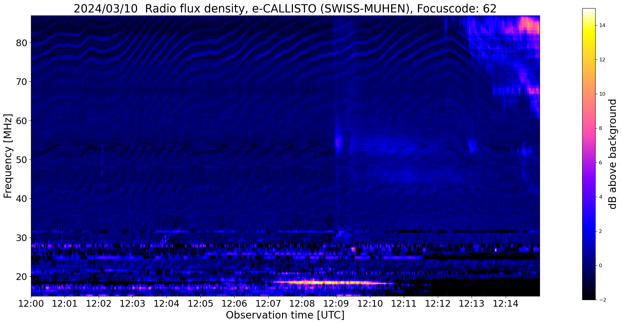Click the 20 MHz frequency tick label
Image resolution: width=622 pixels, height=324 pixels.
(x=21, y=277)
